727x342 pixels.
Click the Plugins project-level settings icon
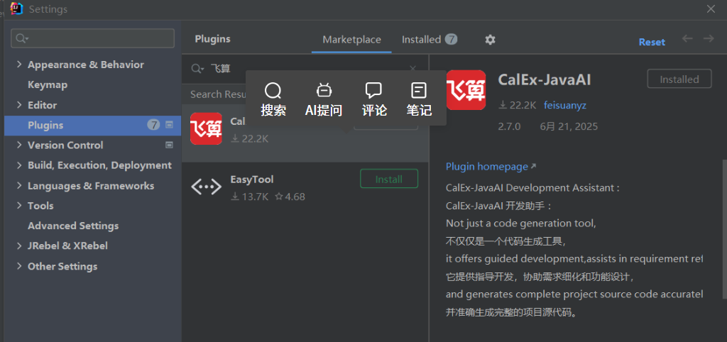169,125
